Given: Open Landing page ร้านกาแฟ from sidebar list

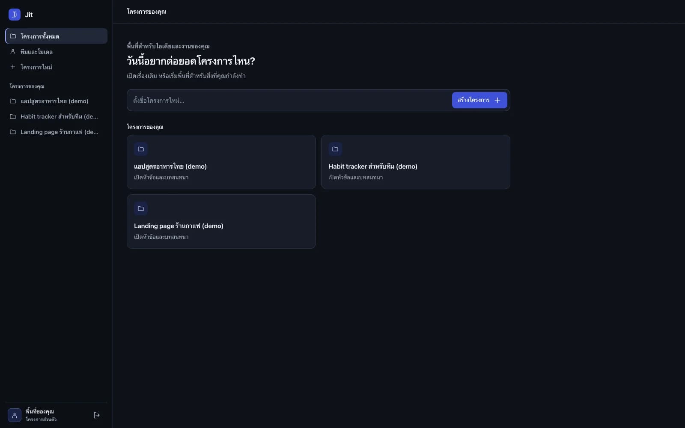Looking at the screenshot, I should 56,132.
